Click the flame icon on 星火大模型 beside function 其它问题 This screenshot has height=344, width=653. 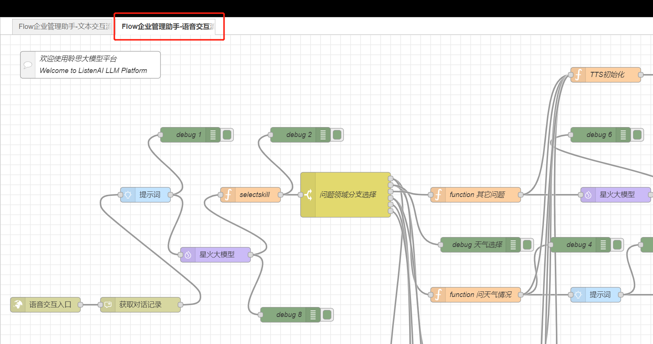pos(589,195)
